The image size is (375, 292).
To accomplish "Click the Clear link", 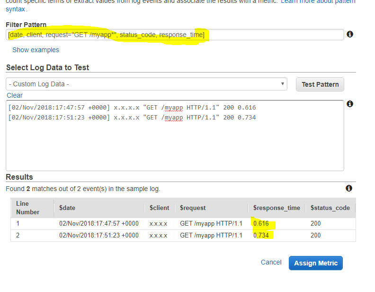I will [15, 95].
